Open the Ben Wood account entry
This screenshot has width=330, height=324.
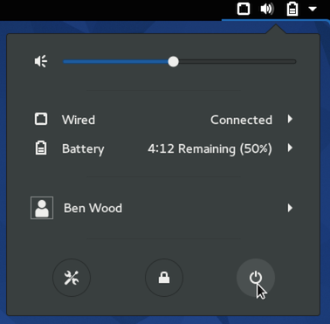coord(163,208)
